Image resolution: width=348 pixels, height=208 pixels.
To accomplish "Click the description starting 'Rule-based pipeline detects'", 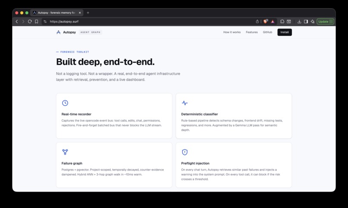I will [232, 125].
